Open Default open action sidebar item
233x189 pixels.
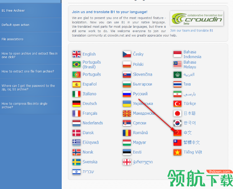coord(31,25)
